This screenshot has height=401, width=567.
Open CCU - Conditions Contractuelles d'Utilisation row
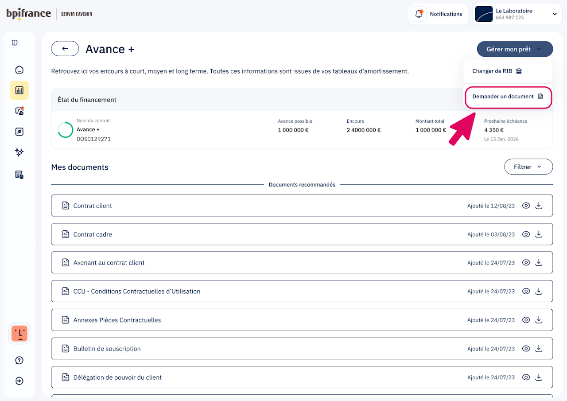point(302,292)
